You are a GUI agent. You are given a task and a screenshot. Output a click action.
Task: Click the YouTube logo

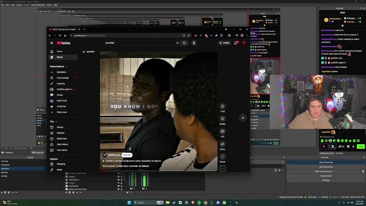63,43
